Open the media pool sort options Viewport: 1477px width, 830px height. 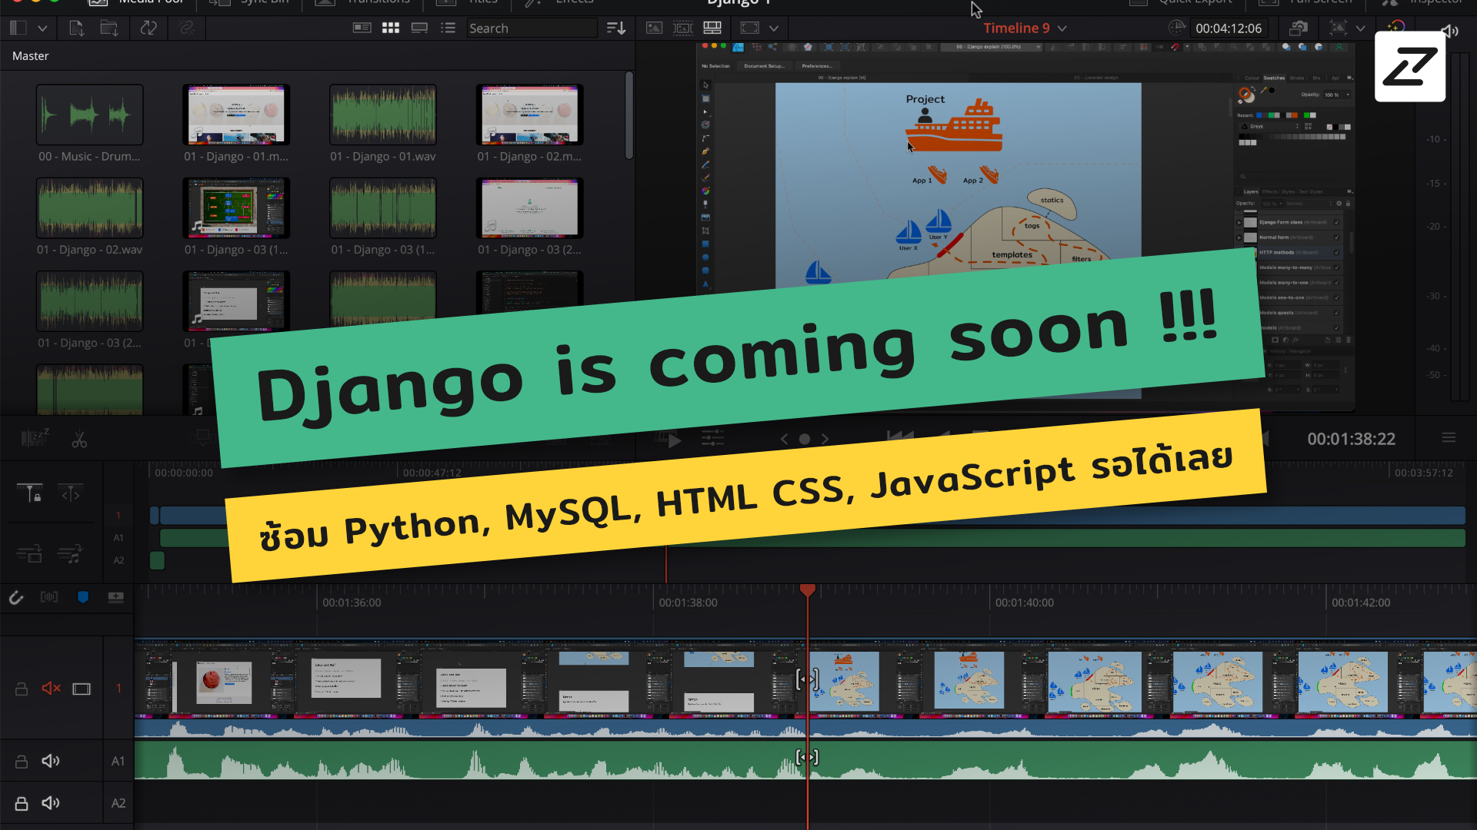click(x=616, y=28)
